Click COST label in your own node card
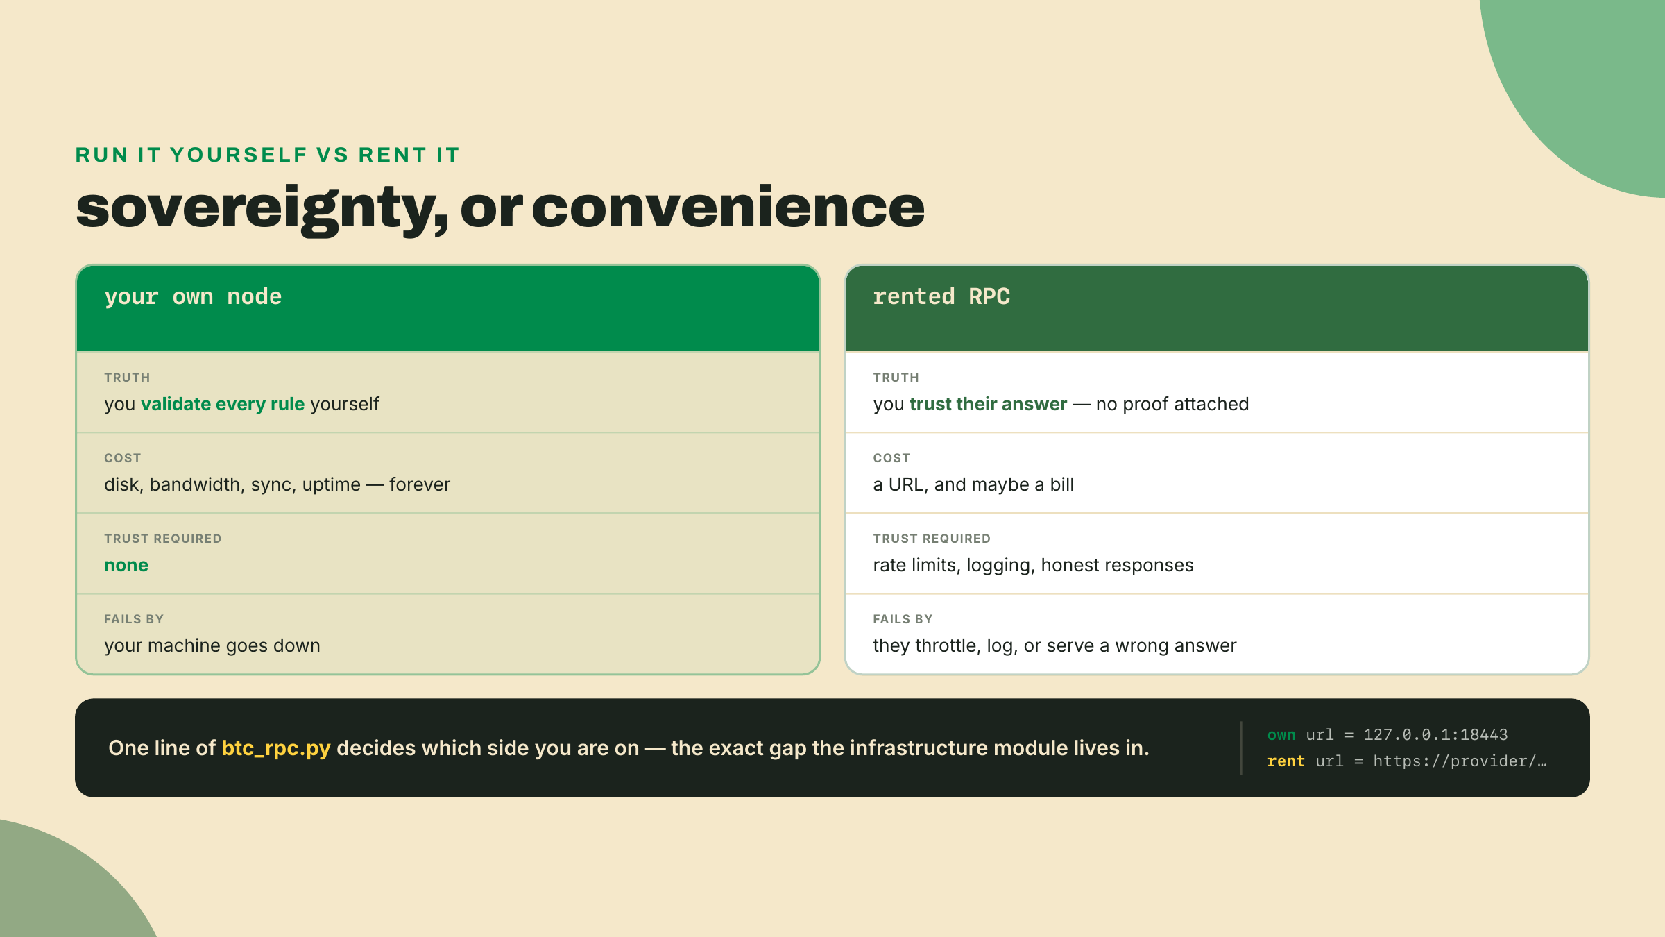Viewport: 1665px width, 937px height. click(x=123, y=458)
